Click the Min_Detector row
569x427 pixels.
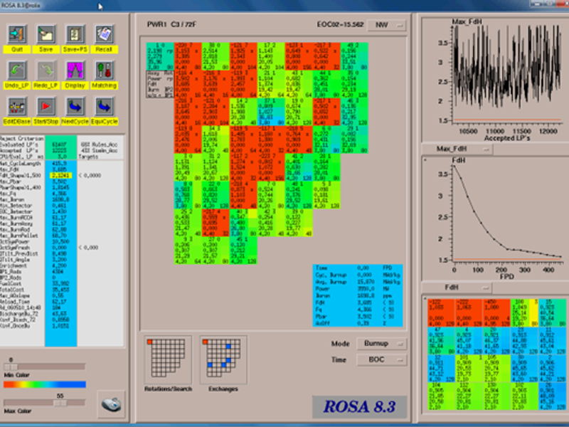62,206
